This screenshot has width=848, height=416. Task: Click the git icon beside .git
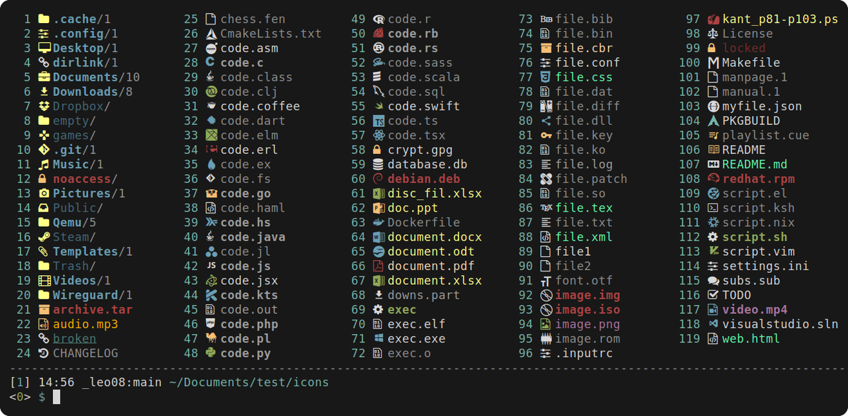44,150
